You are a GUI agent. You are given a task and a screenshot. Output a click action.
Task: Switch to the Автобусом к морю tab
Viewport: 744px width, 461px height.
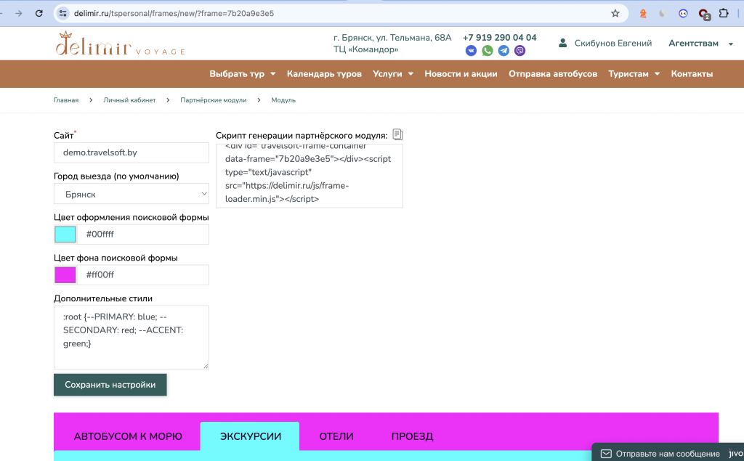128,436
